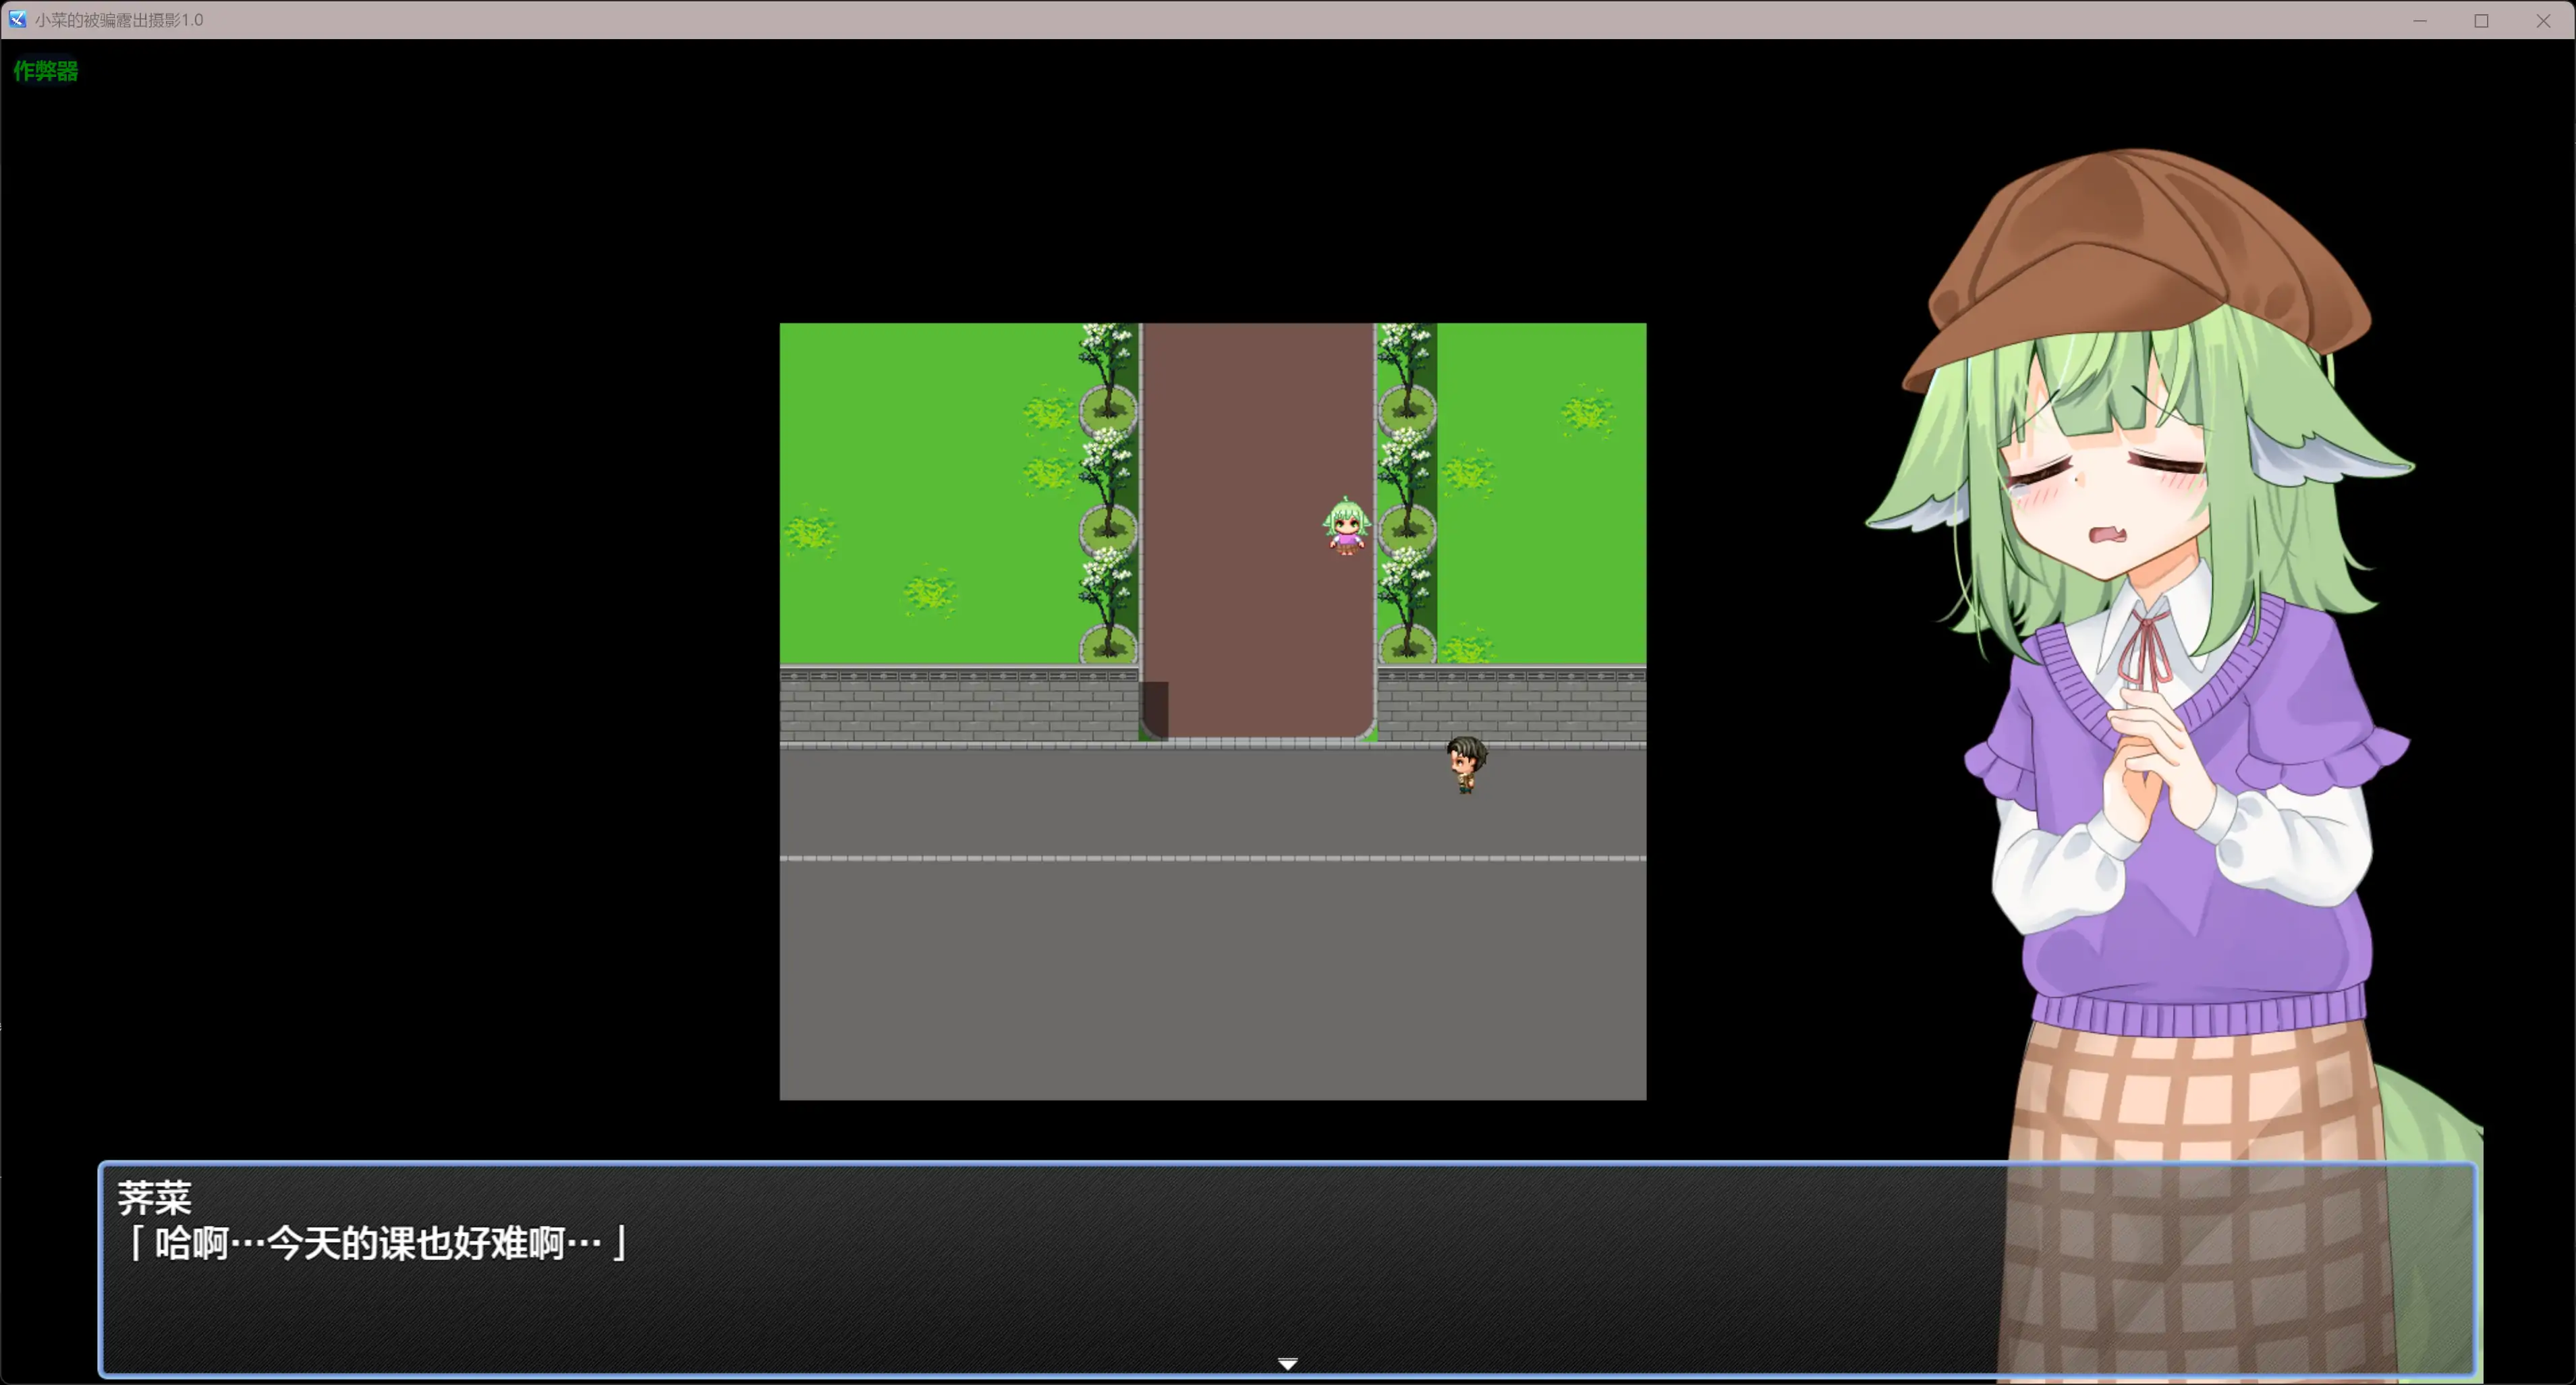Image resolution: width=2576 pixels, height=1385 pixels.
Task: Minimize the game window
Action: point(2419,20)
